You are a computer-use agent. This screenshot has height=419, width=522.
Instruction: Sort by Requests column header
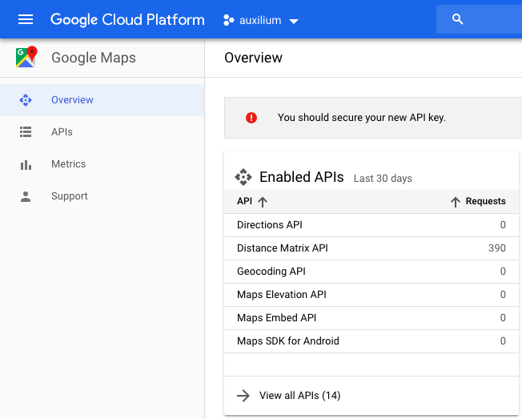[479, 202]
